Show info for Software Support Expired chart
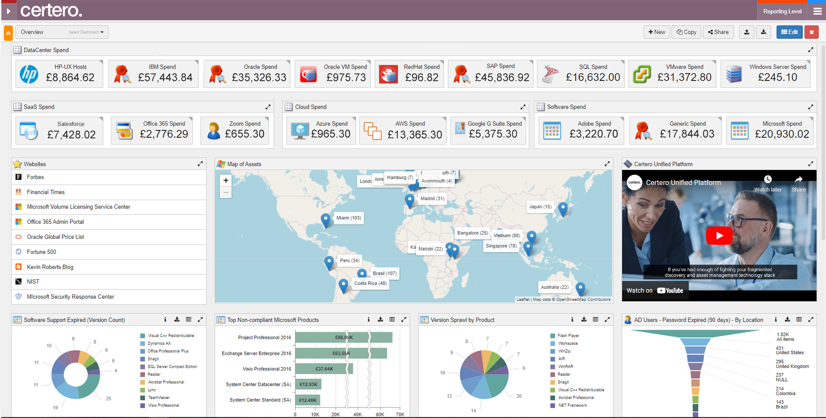 pos(165,319)
